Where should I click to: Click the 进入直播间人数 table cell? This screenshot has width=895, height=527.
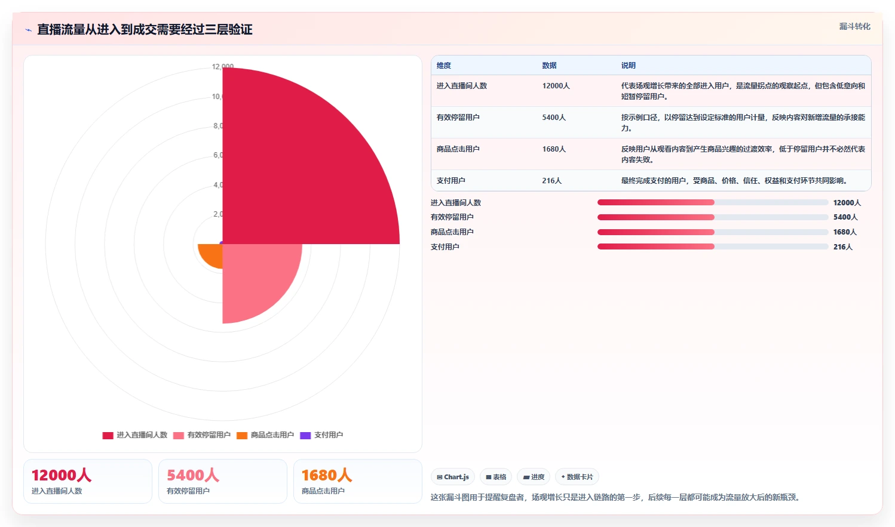tap(462, 86)
